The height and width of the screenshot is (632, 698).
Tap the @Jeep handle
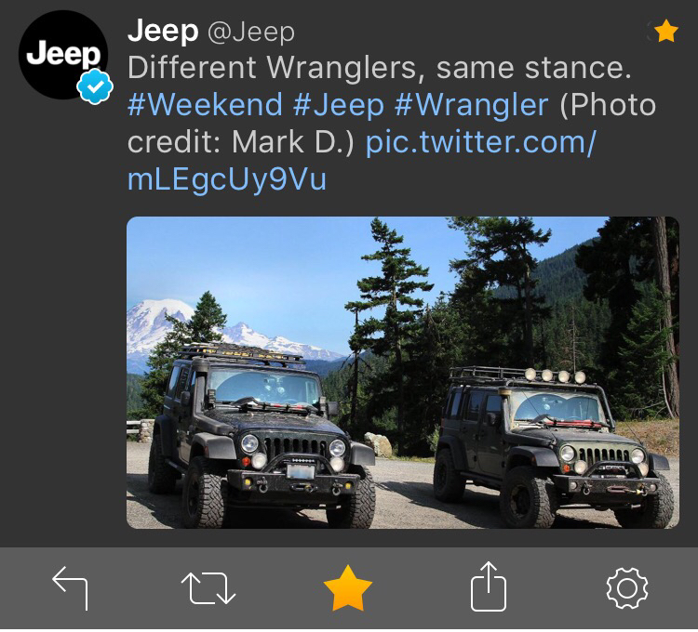[x=251, y=32]
